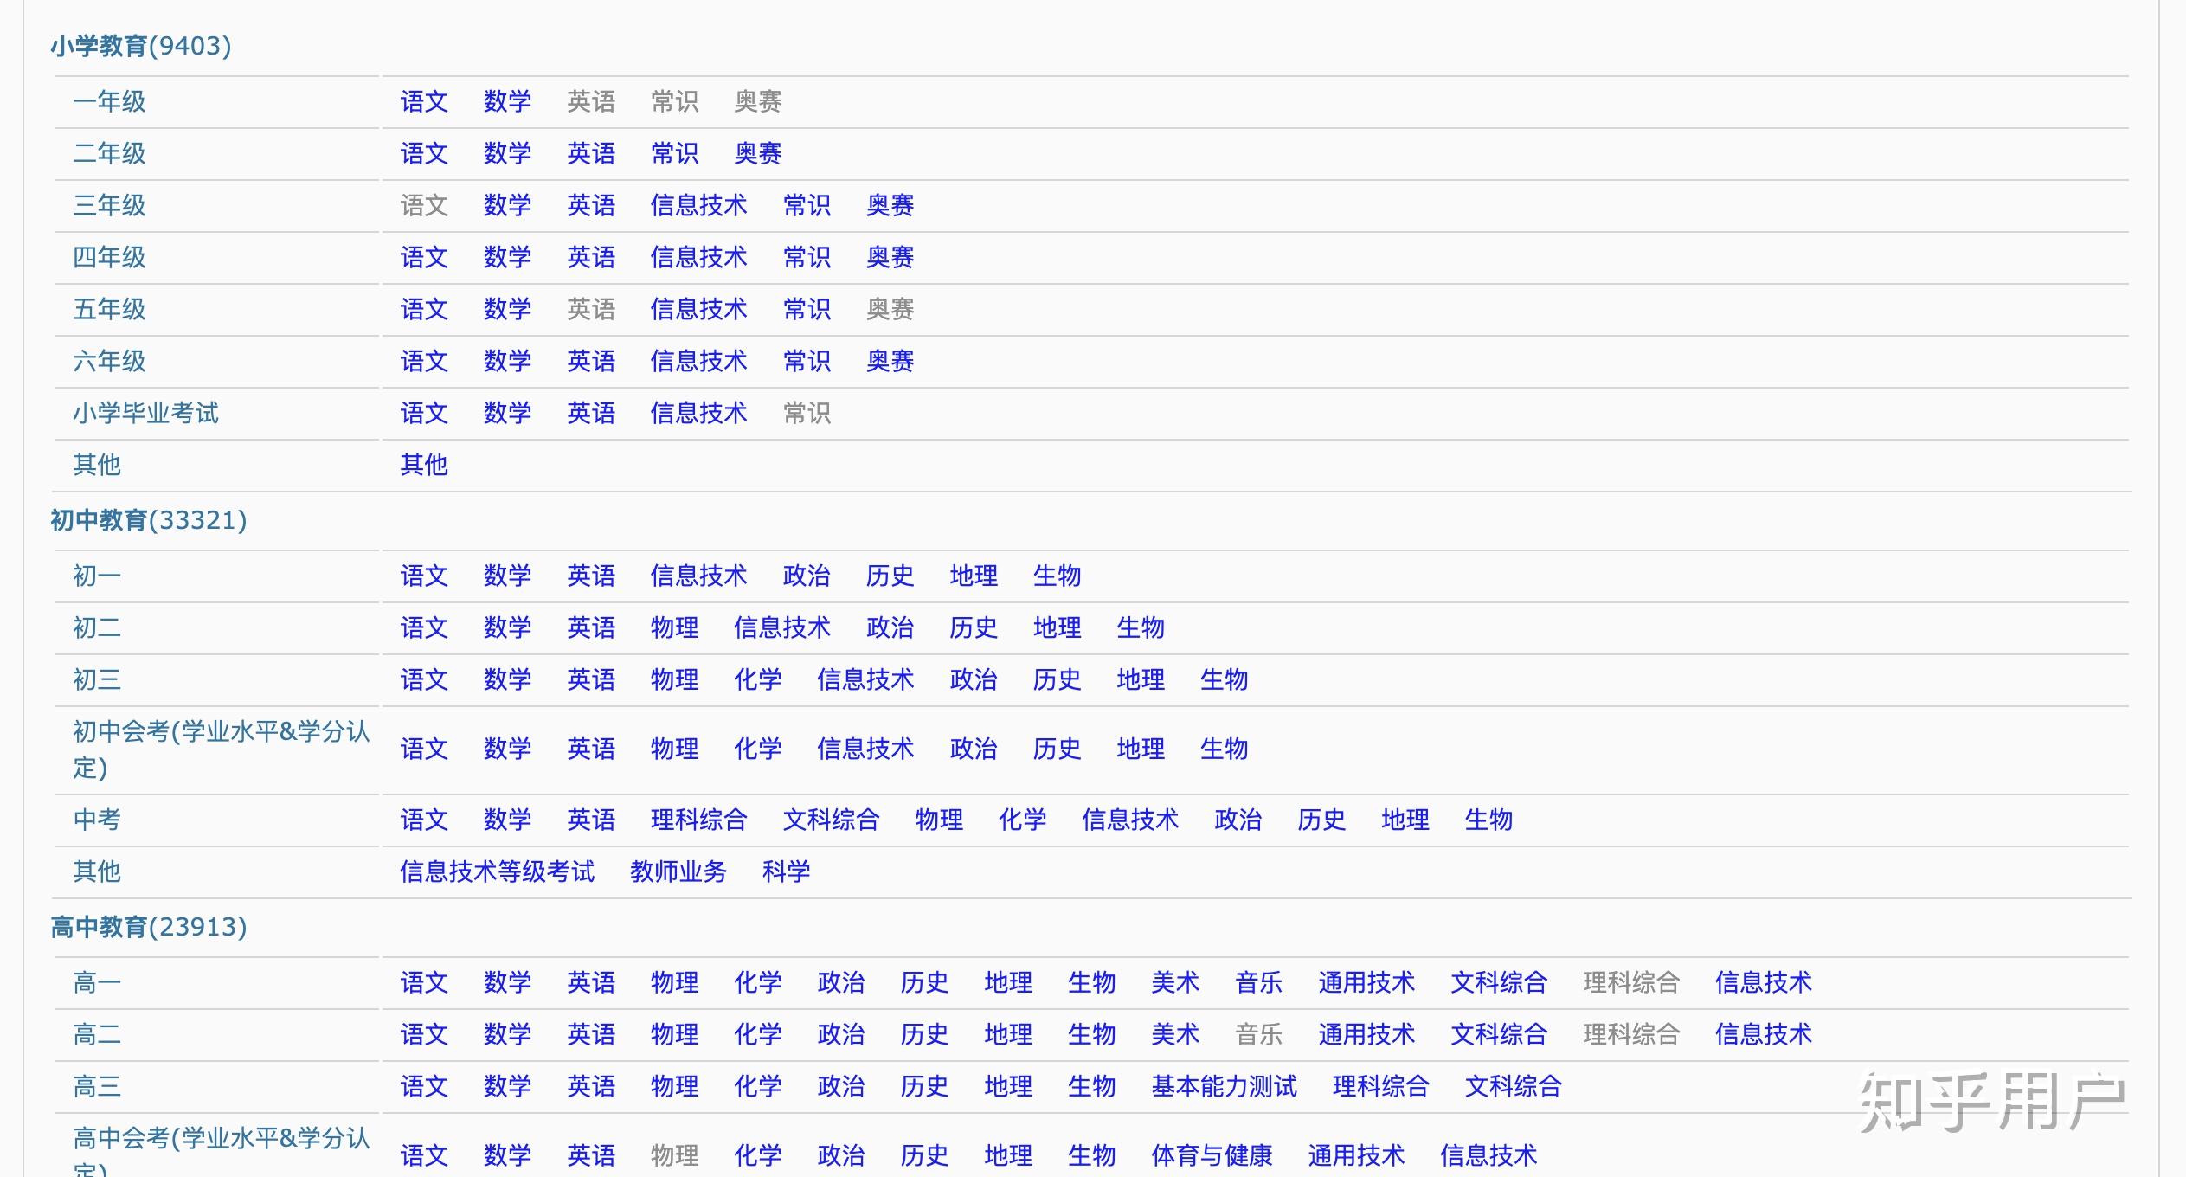Open the 高中教育(23913) category heading
Image resolution: width=2186 pixels, height=1177 pixels.
pyautogui.click(x=149, y=927)
